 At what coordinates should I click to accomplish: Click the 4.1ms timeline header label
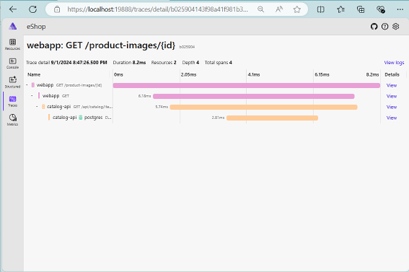(x=254, y=75)
